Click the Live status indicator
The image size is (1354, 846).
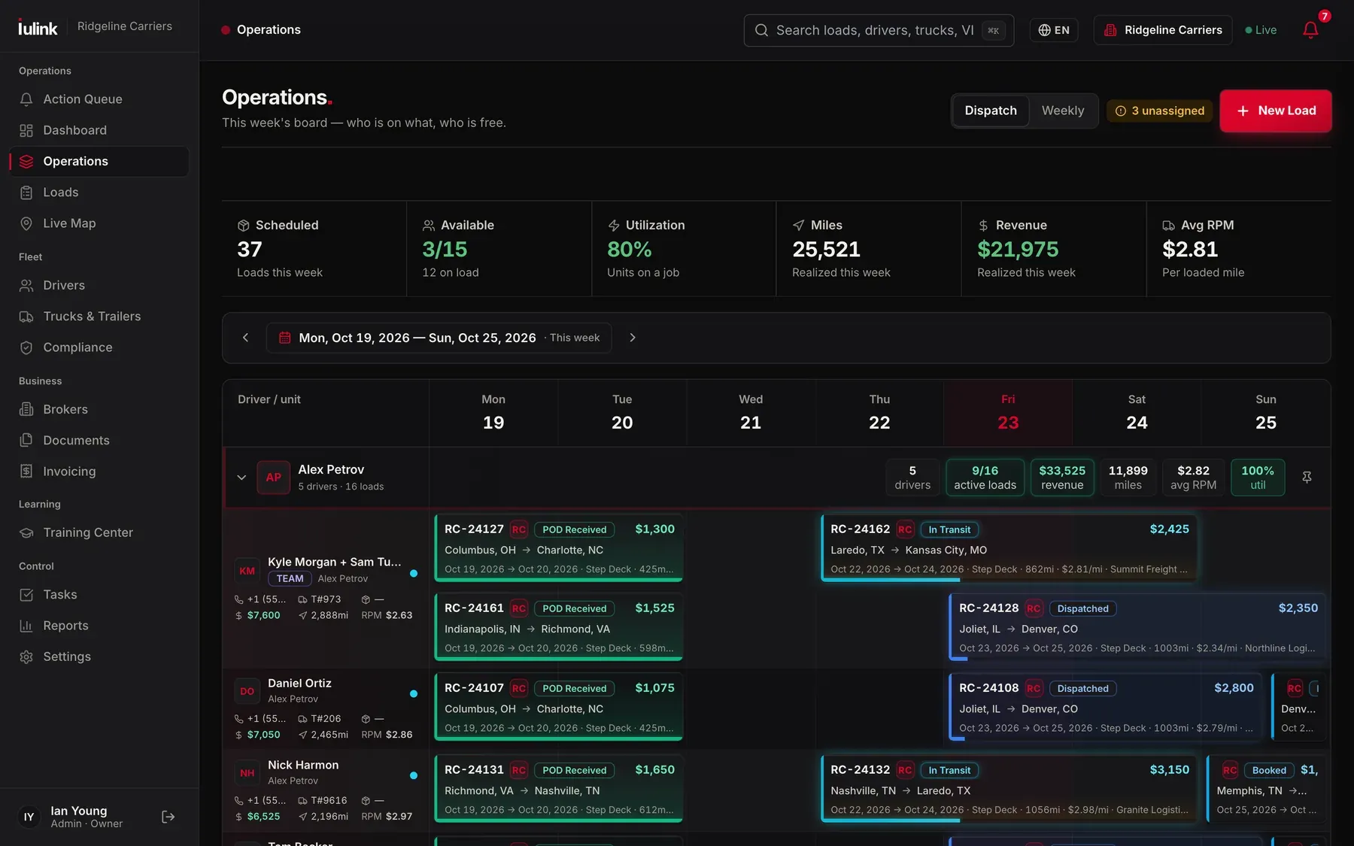(1261, 30)
